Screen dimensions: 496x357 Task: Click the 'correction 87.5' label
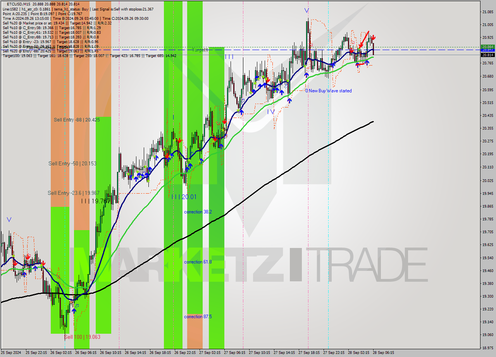coord(198,317)
